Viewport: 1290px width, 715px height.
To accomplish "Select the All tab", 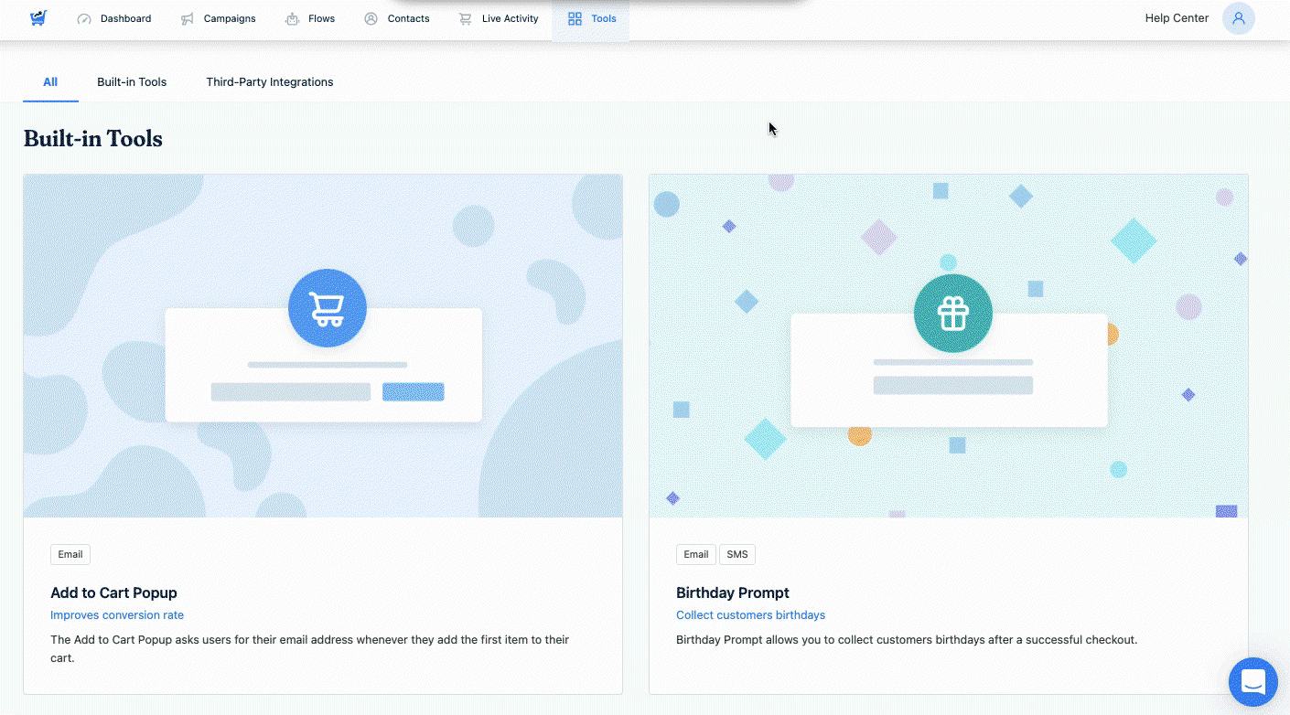I will tap(50, 82).
